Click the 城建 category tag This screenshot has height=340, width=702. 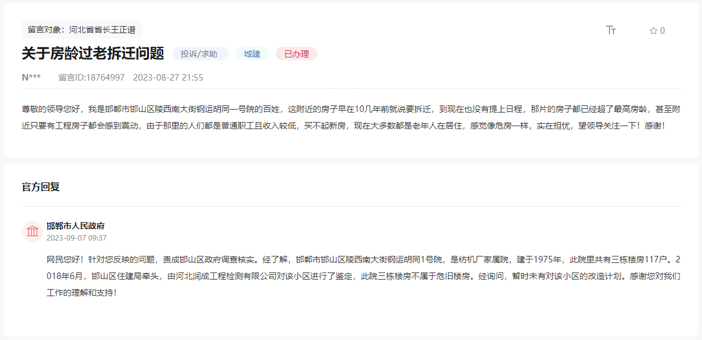tap(252, 54)
